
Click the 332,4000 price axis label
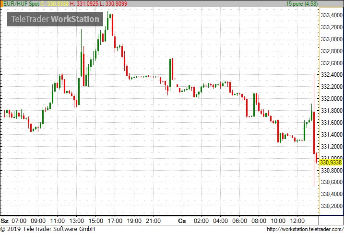point(332,75)
